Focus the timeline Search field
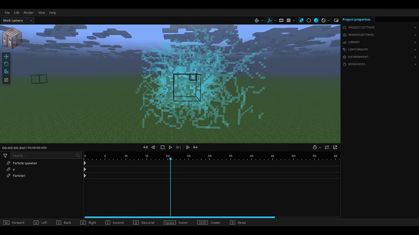The width and height of the screenshot is (419, 235). pos(46,156)
